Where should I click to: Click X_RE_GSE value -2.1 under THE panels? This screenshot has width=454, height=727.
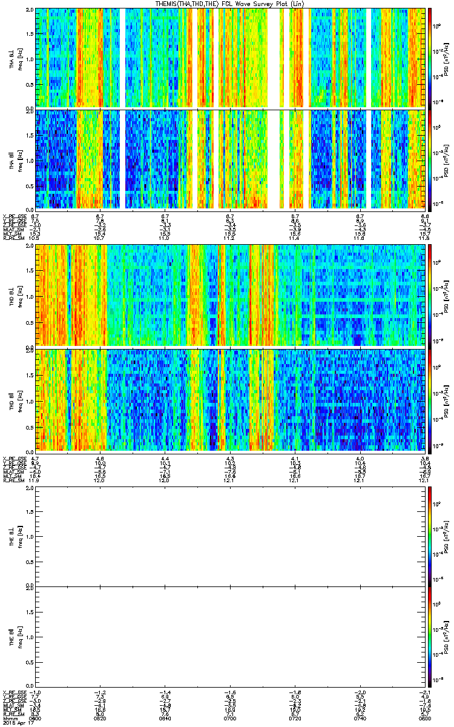pos(424,692)
